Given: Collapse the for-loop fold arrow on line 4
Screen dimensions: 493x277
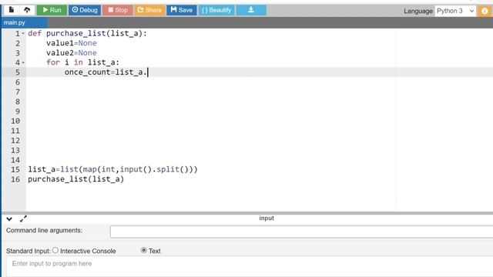Looking at the screenshot, I should click(x=23, y=63).
